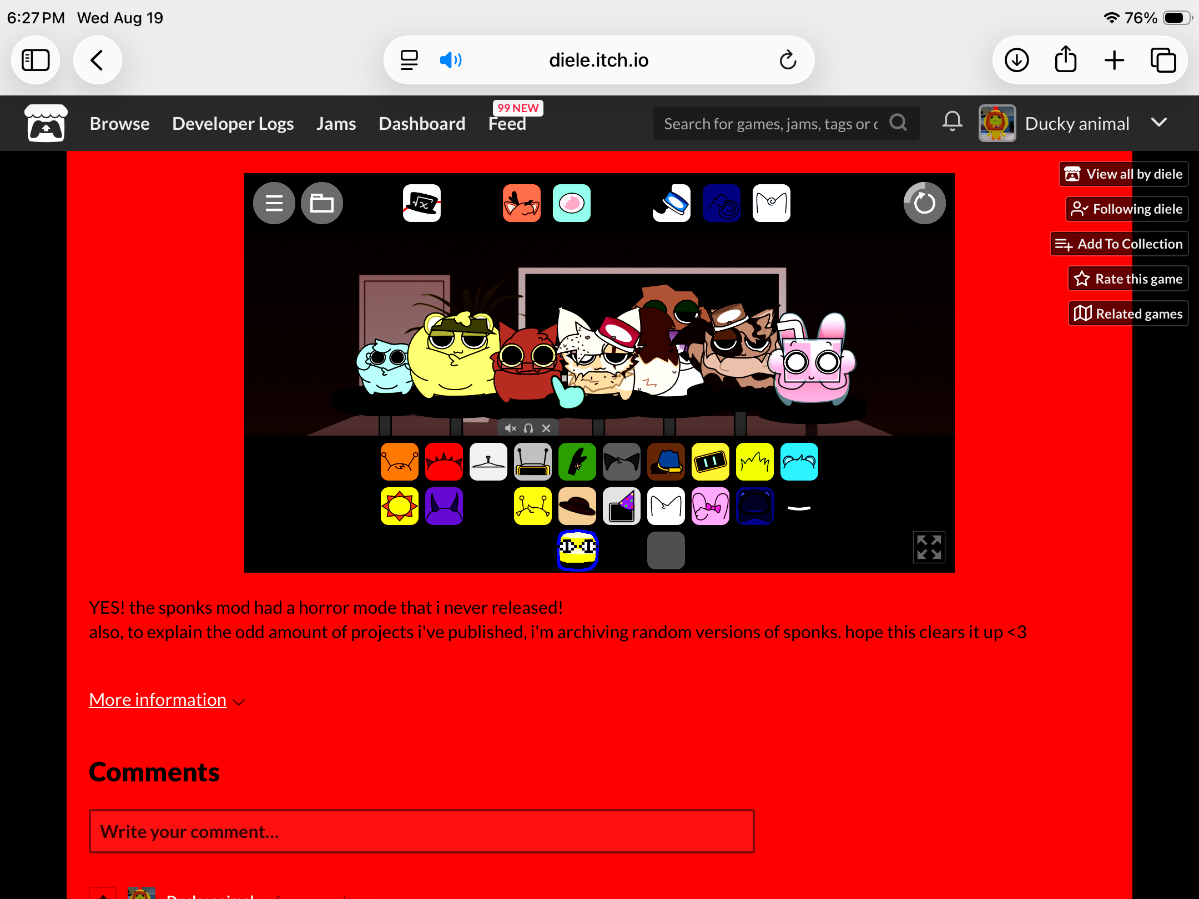Open the folder button in the game
The width and height of the screenshot is (1199, 899).
[322, 203]
